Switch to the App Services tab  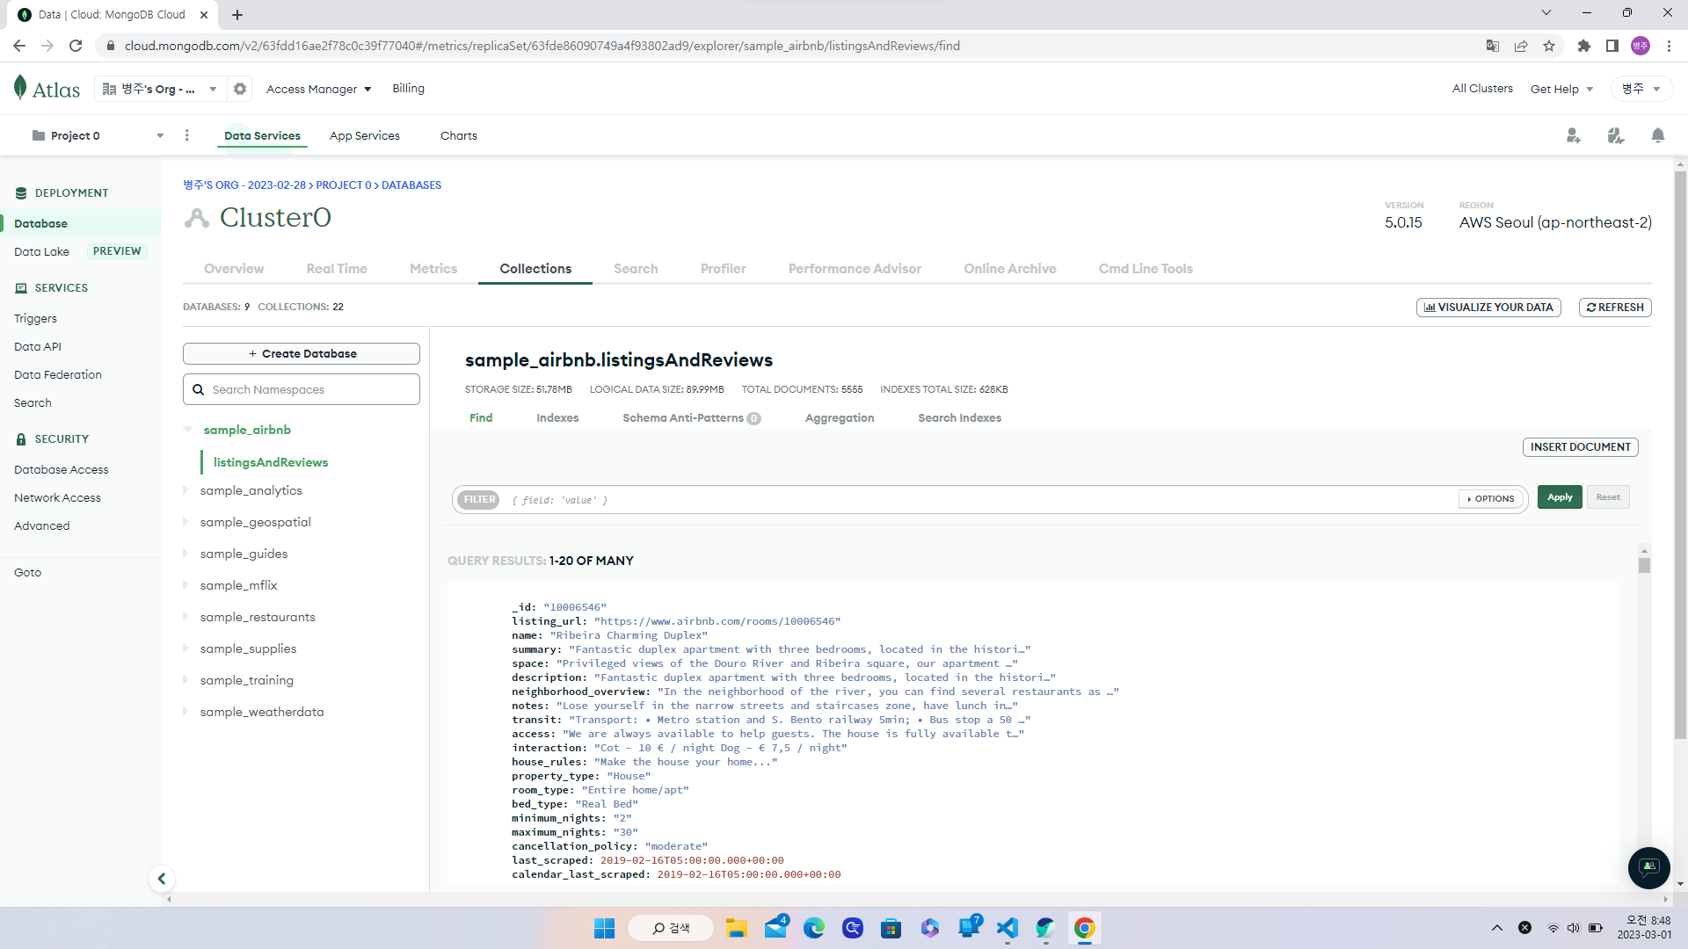pyautogui.click(x=365, y=135)
